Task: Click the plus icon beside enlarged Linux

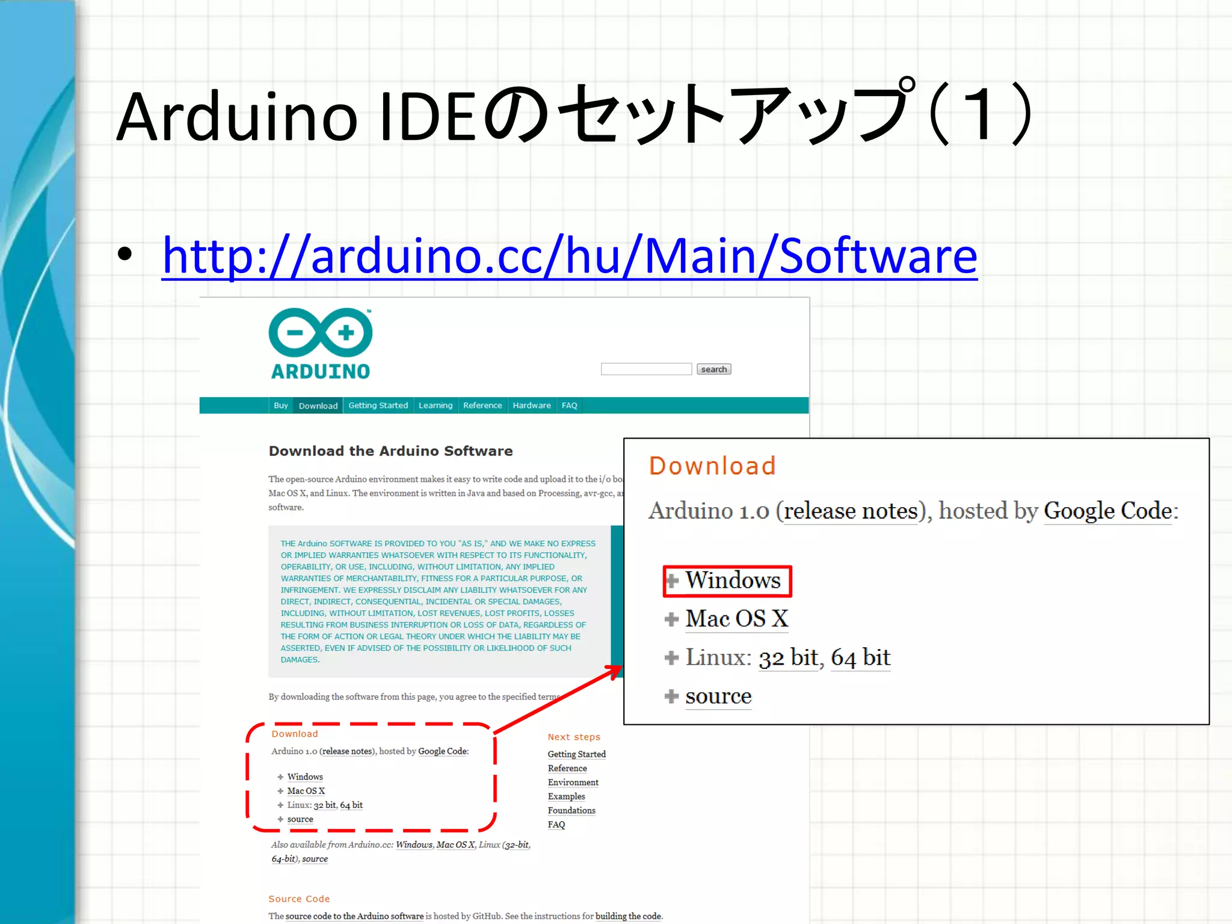Action: click(672, 658)
